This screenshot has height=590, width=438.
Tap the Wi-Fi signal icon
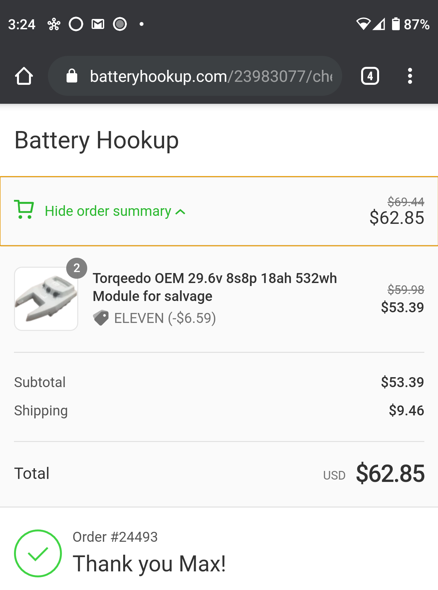(x=363, y=24)
